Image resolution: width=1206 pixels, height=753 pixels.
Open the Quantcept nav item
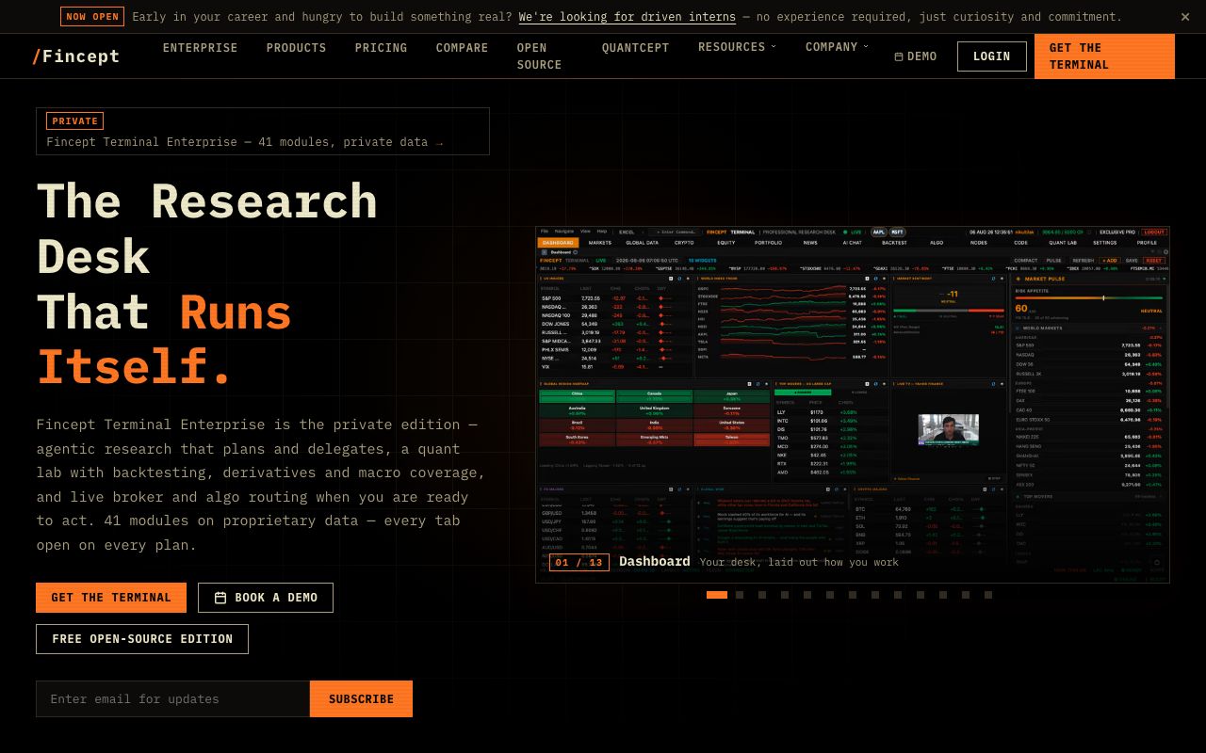point(635,48)
